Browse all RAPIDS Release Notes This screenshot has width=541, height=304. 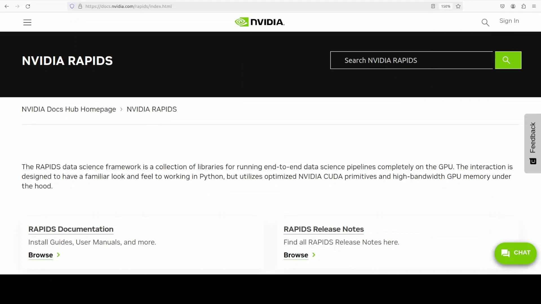[x=296, y=255]
